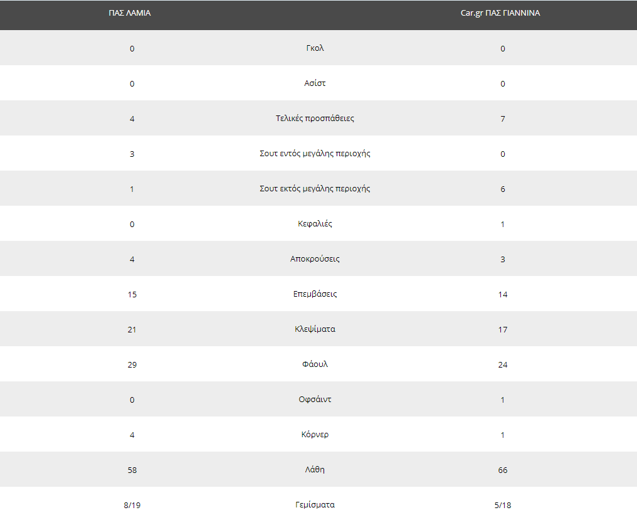Click Σουτ εντός μεγάλης περιοχής label
Image resolution: width=637 pixels, height=520 pixels.
pyautogui.click(x=315, y=153)
